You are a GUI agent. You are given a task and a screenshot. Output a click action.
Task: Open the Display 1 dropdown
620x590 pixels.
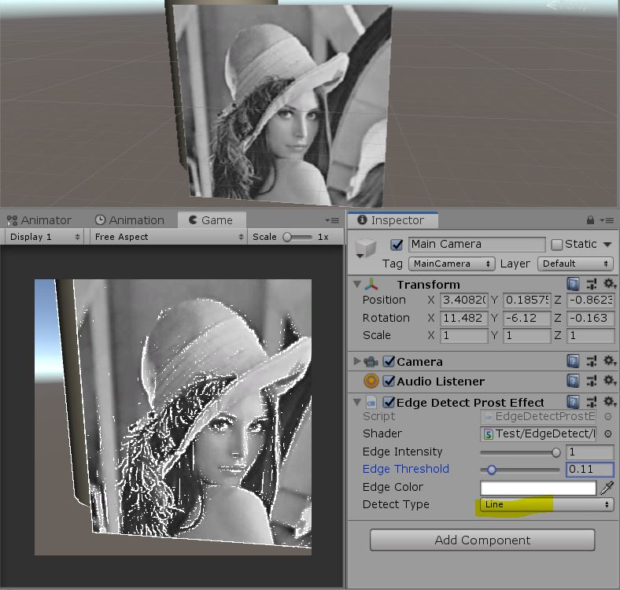45,237
